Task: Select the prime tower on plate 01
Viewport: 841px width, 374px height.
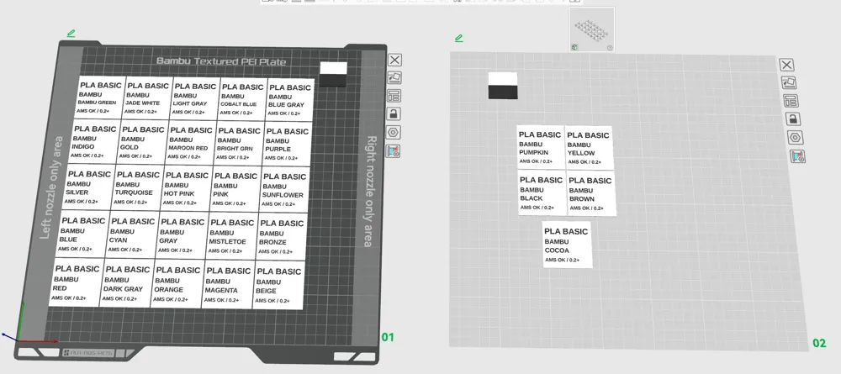Action: pyautogui.click(x=333, y=74)
